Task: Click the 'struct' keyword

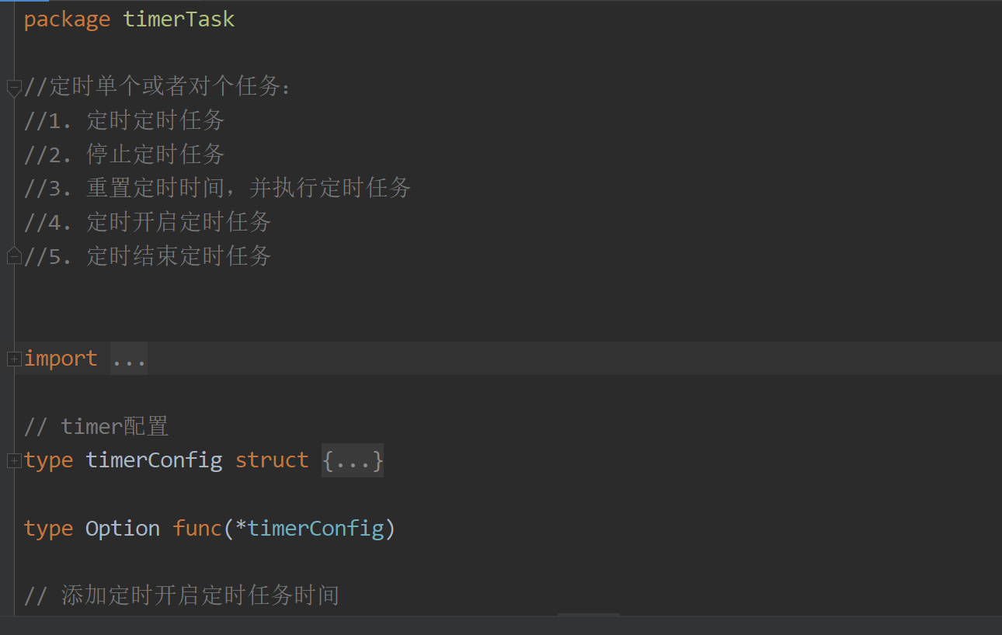Action: point(272,460)
